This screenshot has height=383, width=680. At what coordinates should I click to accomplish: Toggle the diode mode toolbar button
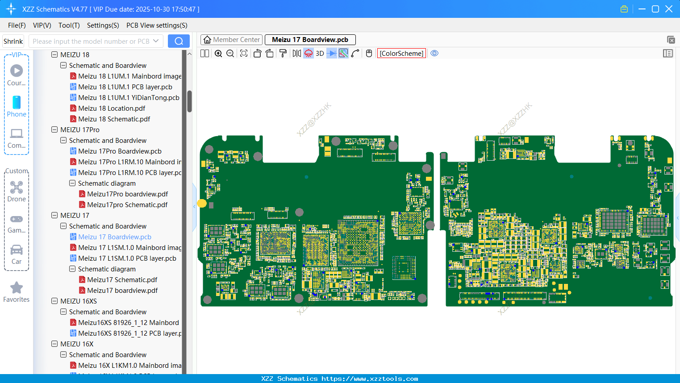pos(332,54)
